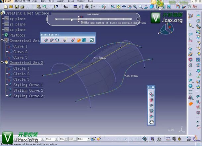Click the first profile icon in Tools Palette

(x=46, y=40)
